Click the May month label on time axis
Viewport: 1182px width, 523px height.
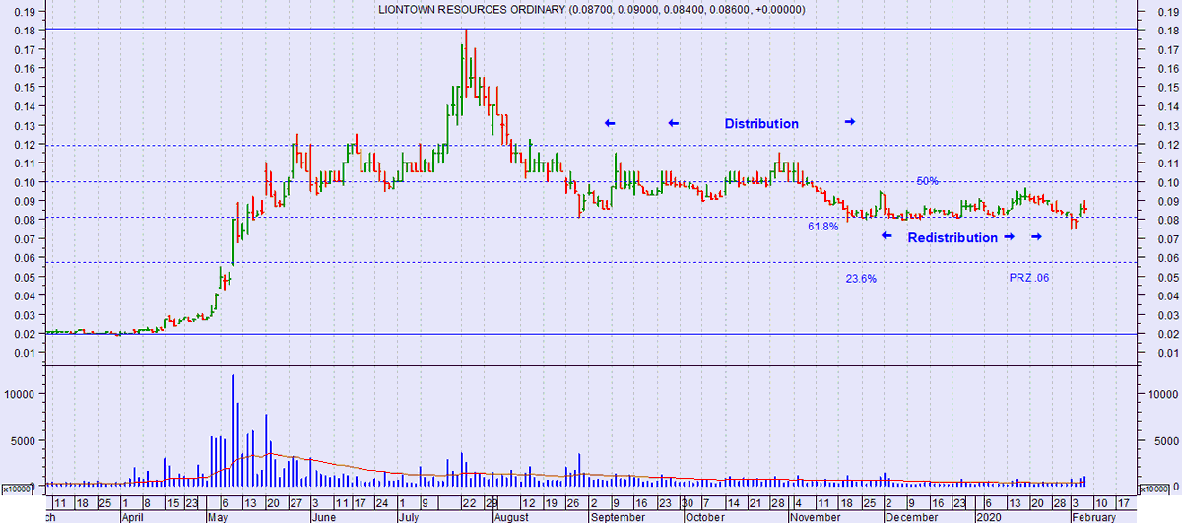(216, 516)
